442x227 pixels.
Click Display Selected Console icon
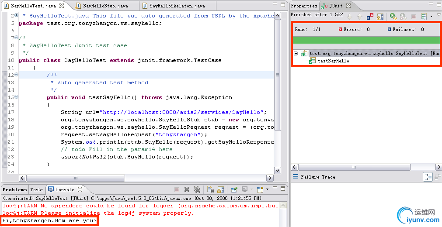pos(244,189)
